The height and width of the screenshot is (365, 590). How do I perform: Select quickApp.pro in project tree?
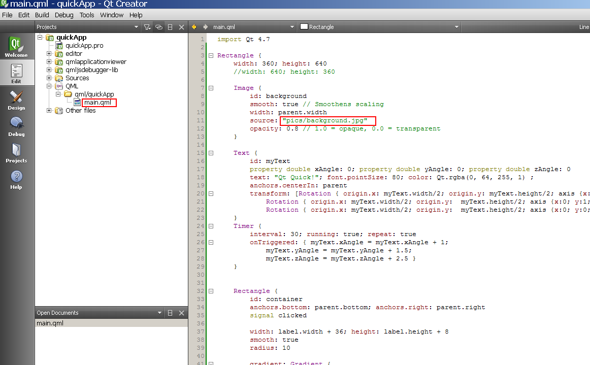point(84,46)
